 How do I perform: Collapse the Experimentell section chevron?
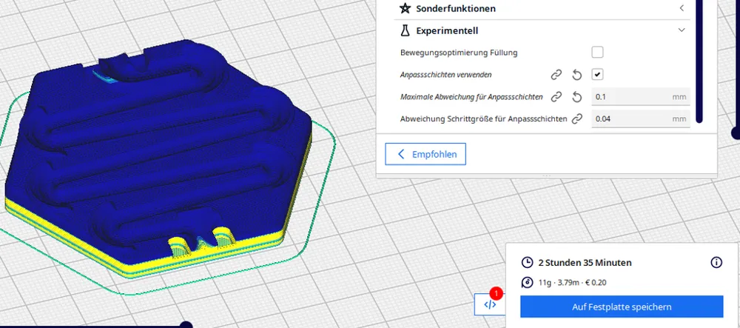(x=682, y=30)
